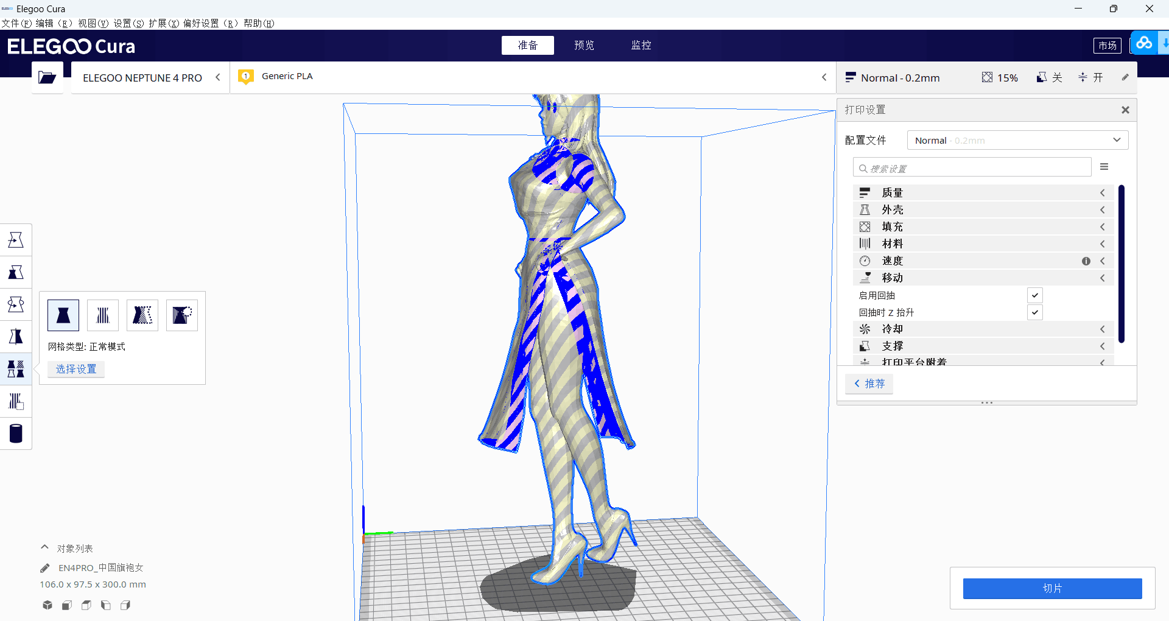
Task: Click the 选择设置 button
Action: (x=76, y=369)
